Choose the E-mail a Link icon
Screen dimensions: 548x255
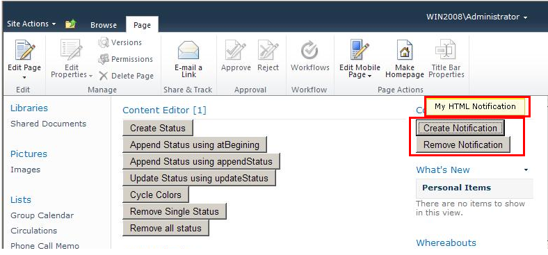(x=188, y=51)
